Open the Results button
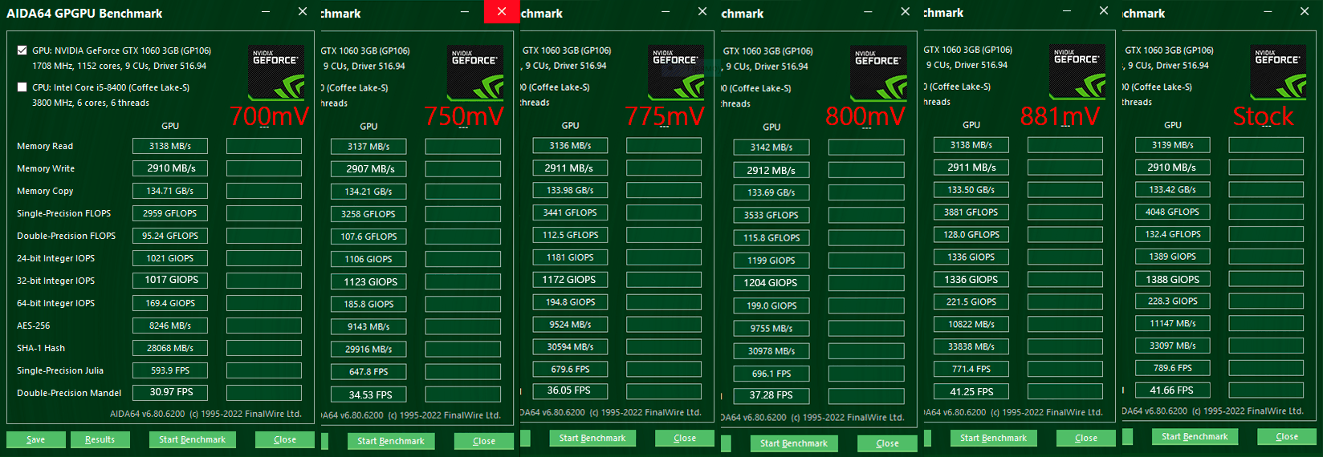The image size is (1323, 457). [100, 439]
